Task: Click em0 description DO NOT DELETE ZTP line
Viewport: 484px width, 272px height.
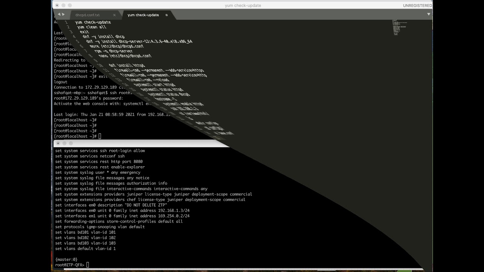Action: pyautogui.click(x=111, y=205)
